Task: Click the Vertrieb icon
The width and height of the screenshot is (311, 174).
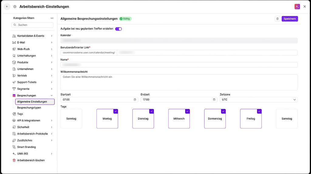Action: 14,76
